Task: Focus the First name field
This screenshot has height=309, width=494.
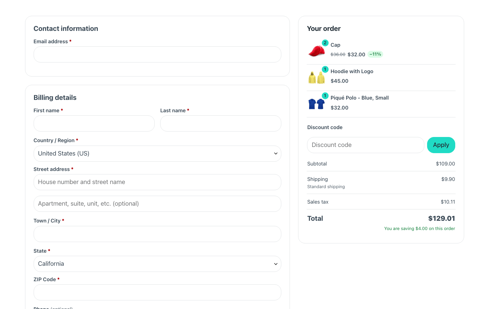Action: pyautogui.click(x=94, y=123)
